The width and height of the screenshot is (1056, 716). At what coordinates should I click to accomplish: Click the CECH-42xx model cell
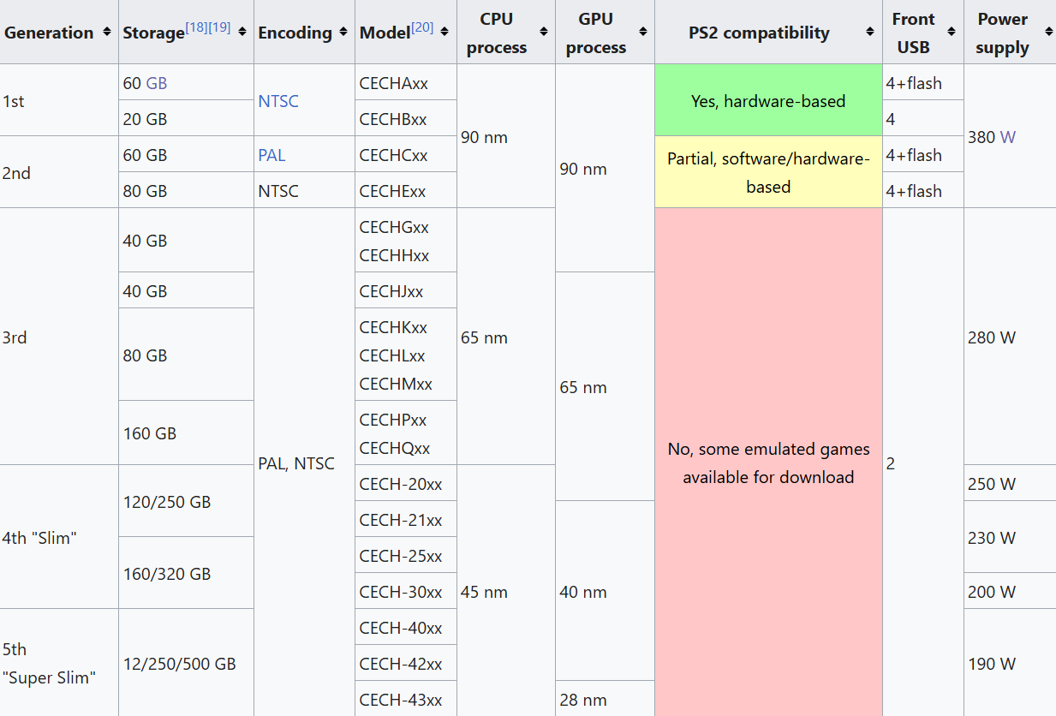pyautogui.click(x=406, y=663)
